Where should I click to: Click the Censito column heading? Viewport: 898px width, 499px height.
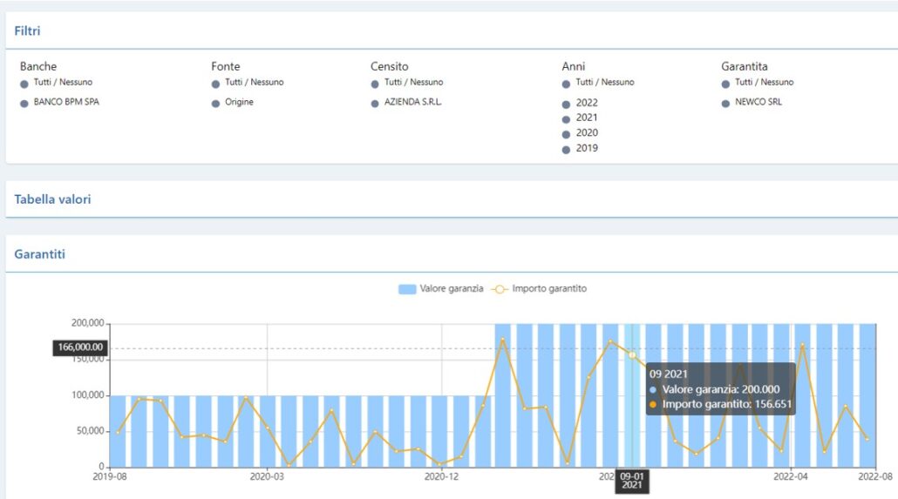click(389, 66)
